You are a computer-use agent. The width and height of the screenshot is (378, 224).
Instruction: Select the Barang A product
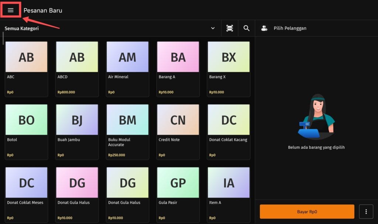(178, 69)
